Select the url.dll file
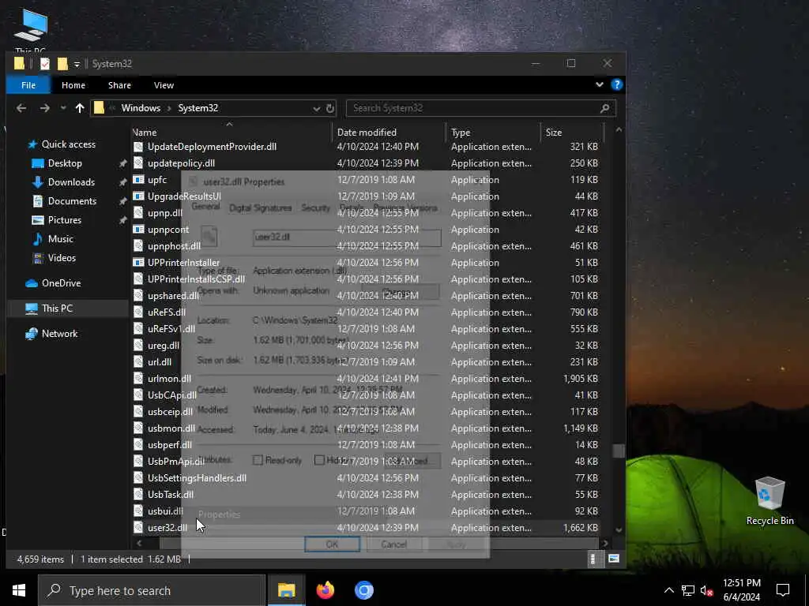The height and width of the screenshot is (606, 809). click(x=160, y=361)
